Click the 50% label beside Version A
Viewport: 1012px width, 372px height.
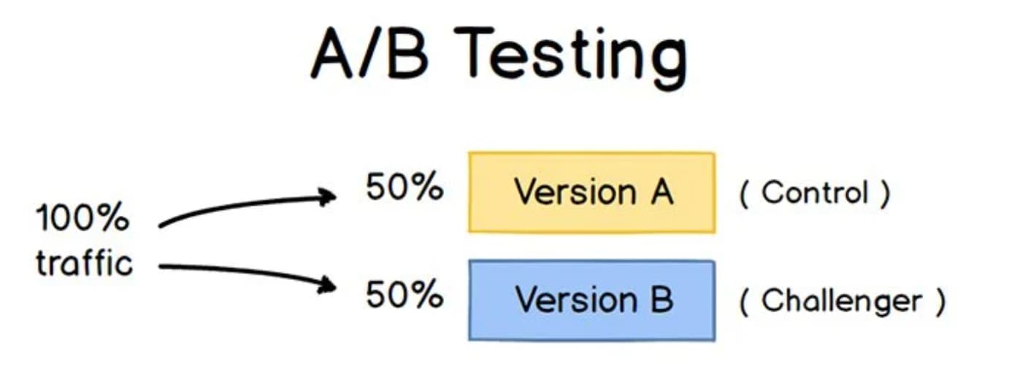(404, 188)
